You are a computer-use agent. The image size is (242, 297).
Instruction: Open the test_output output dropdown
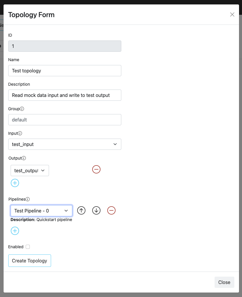point(30,170)
